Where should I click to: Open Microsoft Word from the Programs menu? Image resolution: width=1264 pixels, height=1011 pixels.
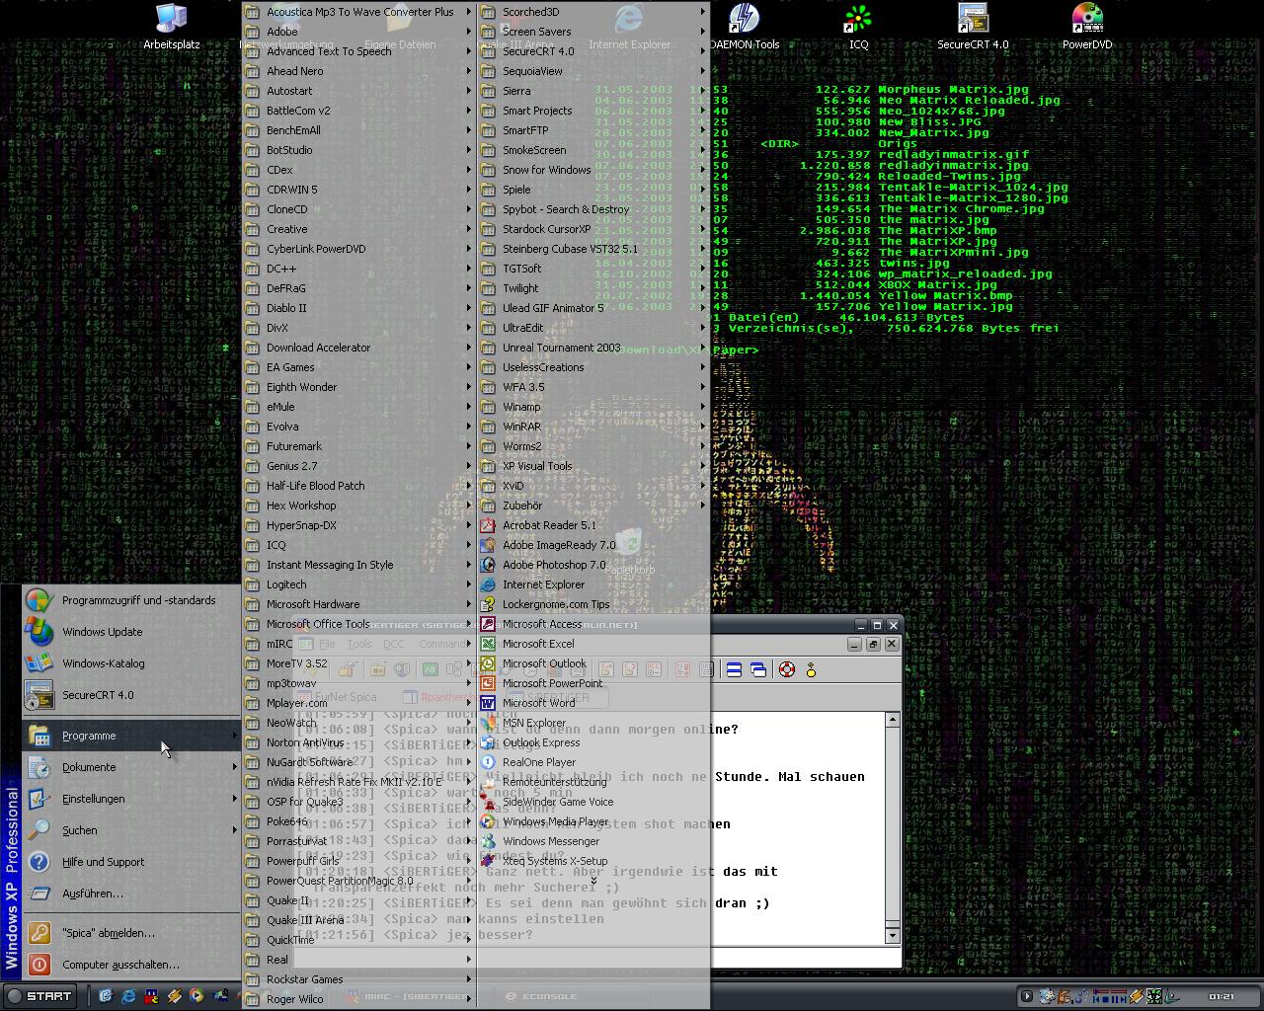coord(538,703)
